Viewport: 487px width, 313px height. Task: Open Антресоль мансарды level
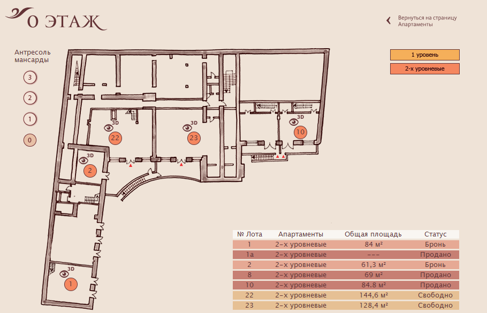pyautogui.click(x=32, y=56)
